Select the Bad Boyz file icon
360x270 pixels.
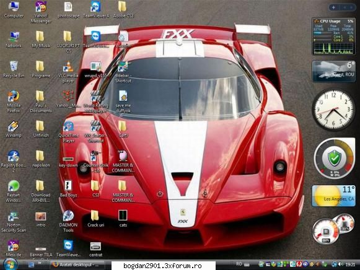tap(68, 189)
